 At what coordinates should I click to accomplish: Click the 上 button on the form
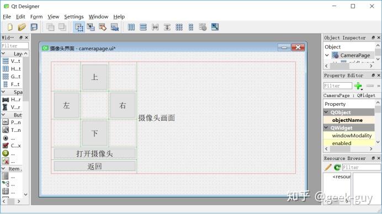[x=94, y=77]
